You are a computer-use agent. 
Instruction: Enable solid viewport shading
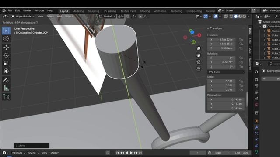[236, 17]
